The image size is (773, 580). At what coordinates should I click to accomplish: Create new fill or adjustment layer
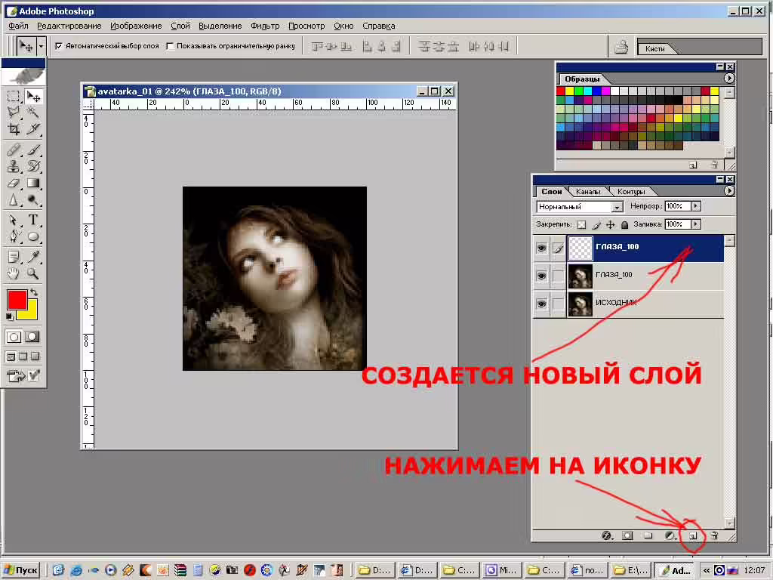coord(670,535)
